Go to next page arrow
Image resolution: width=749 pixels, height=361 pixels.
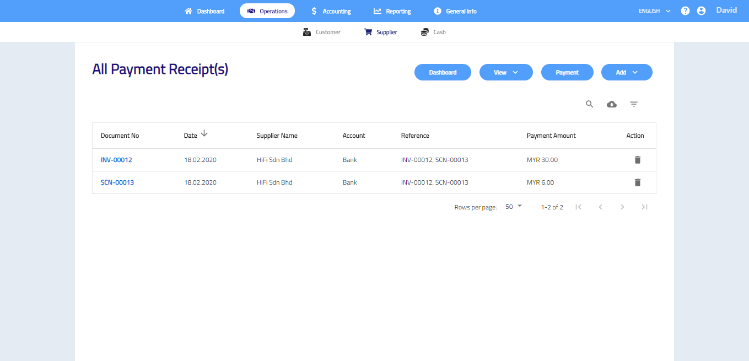click(x=622, y=207)
